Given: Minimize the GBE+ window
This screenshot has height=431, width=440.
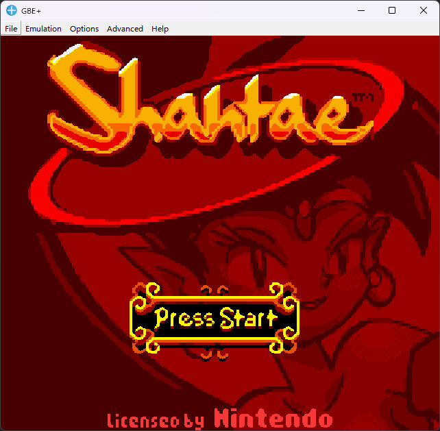Looking at the screenshot, I should pos(361,11).
